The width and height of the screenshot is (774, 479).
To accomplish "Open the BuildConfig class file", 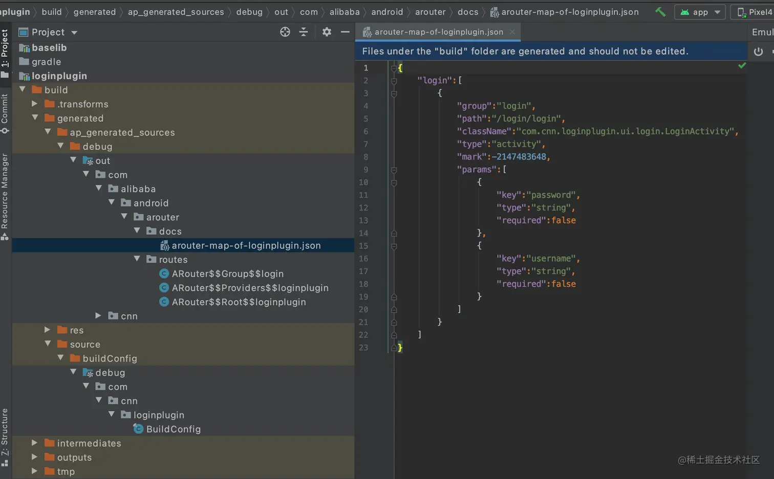I will 174,429.
